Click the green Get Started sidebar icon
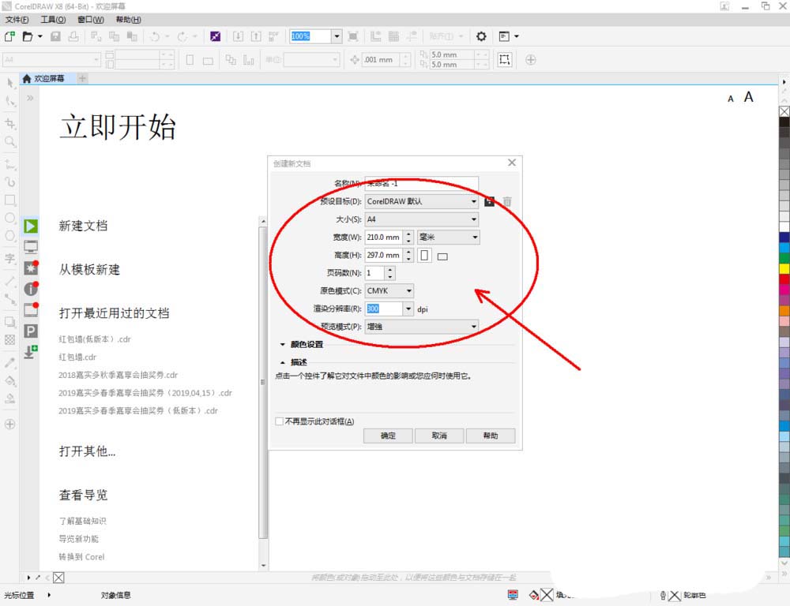 point(31,226)
